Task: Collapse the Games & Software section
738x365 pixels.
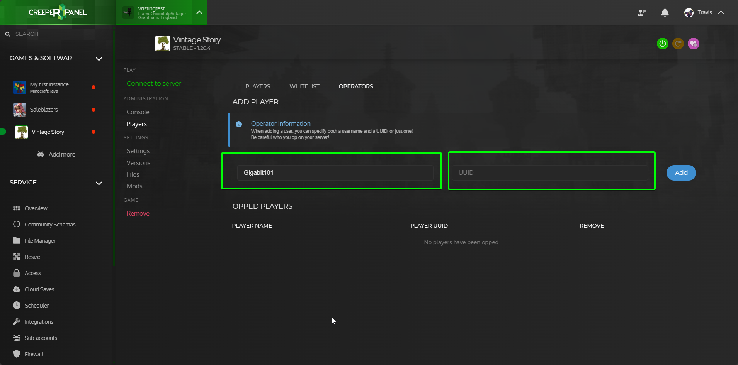Action: (x=99, y=59)
